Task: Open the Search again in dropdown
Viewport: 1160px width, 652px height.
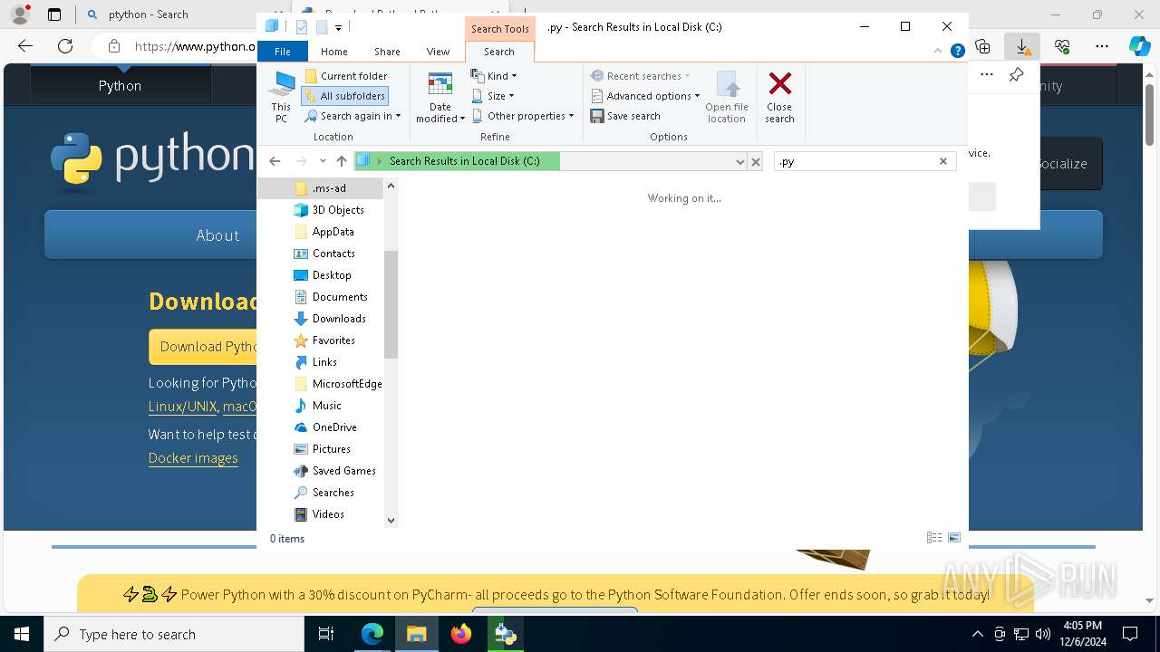Action: pos(353,116)
